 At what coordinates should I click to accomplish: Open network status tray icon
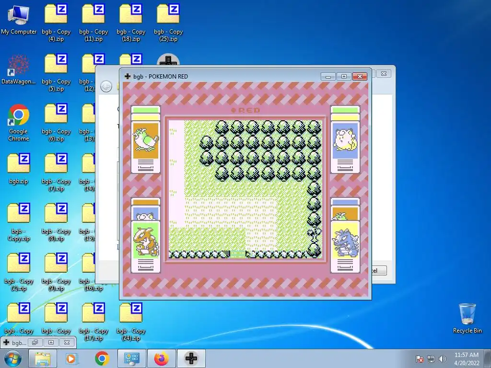[x=431, y=359]
